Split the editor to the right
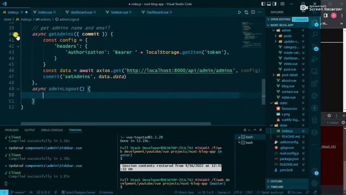The image size is (346, 195). tap(253, 12)
